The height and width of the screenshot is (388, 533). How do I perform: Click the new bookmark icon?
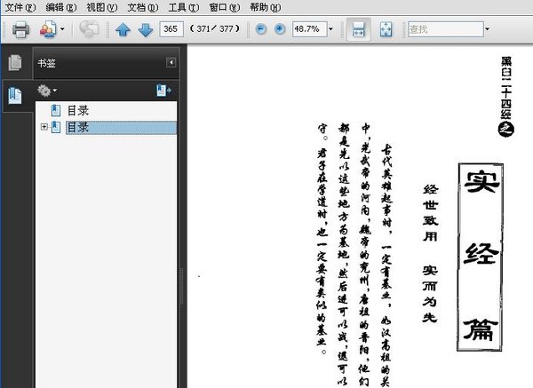pos(163,91)
